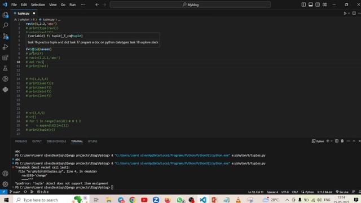Viewport: 361px width, 203px height.
Task: Open editor More Actions ellipsis
Action: click(359, 14)
